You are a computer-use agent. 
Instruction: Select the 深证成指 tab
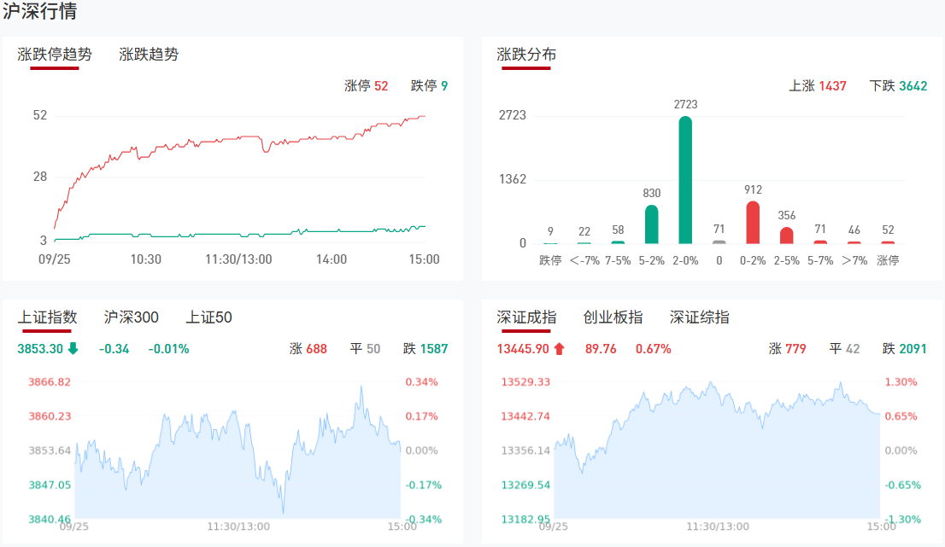tap(526, 317)
